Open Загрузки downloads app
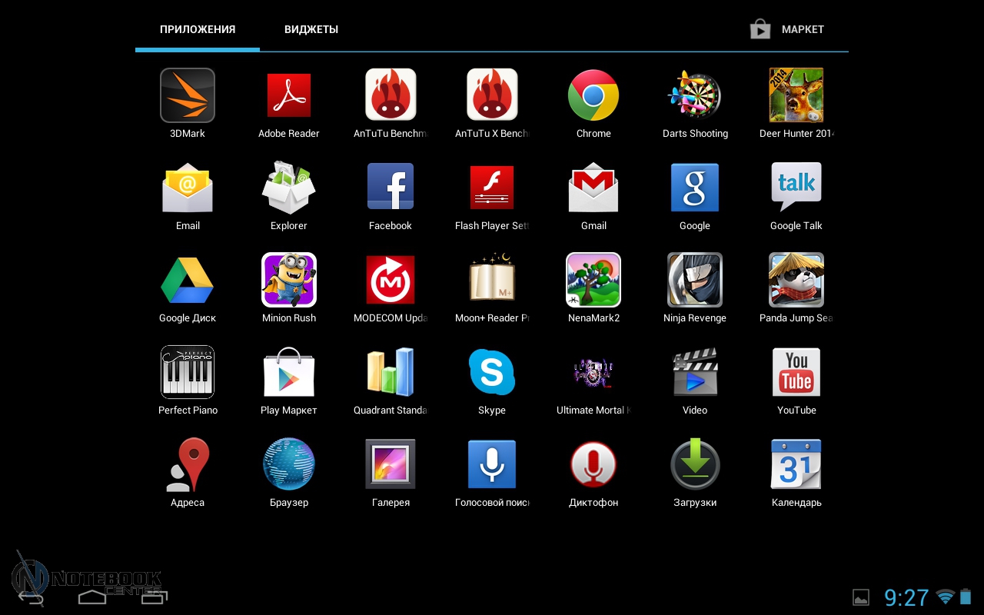Image resolution: width=984 pixels, height=615 pixels. [x=695, y=464]
